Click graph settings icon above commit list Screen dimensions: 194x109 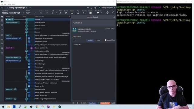[69, 16]
